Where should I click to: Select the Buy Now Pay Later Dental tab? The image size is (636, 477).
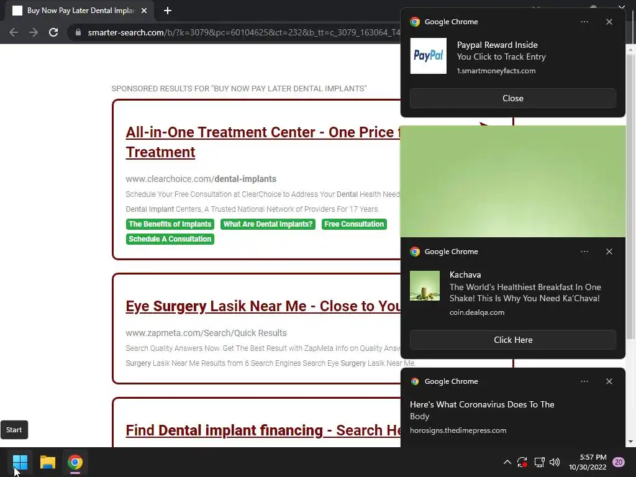(x=81, y=11)
